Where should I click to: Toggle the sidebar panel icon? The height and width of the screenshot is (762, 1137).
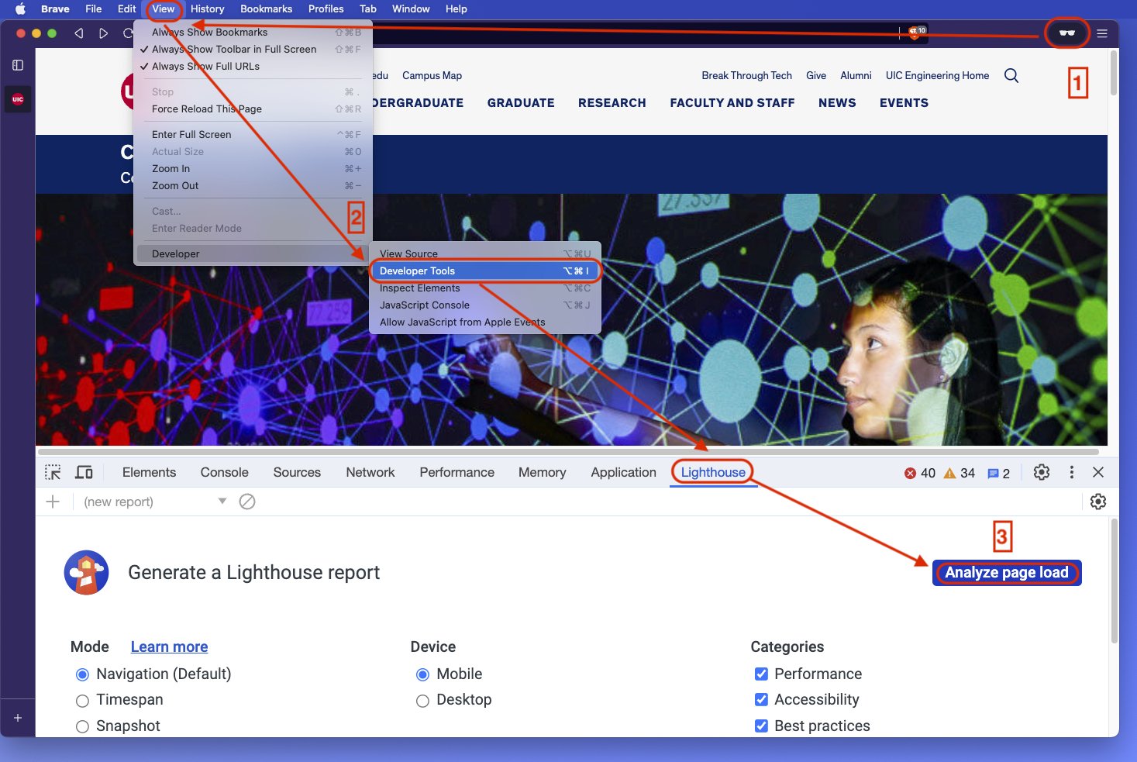click(18, 65)
